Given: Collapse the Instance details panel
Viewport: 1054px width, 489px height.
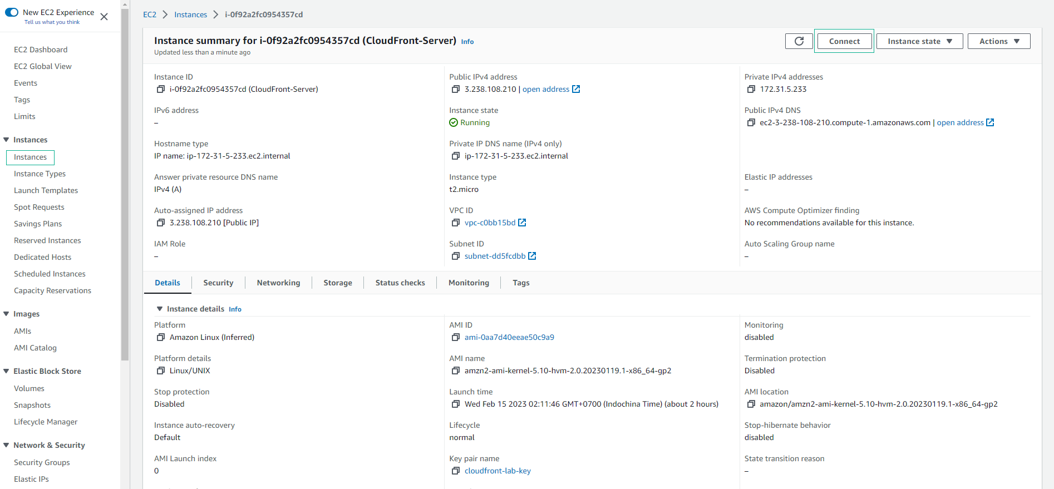Looking at the screenshot, I should (160, 309).
